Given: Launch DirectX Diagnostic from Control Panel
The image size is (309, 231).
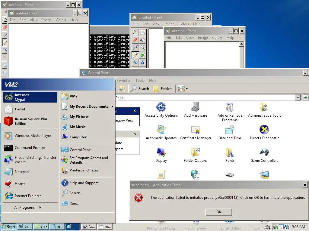Looking at the screenshot, I should (264, 133).
